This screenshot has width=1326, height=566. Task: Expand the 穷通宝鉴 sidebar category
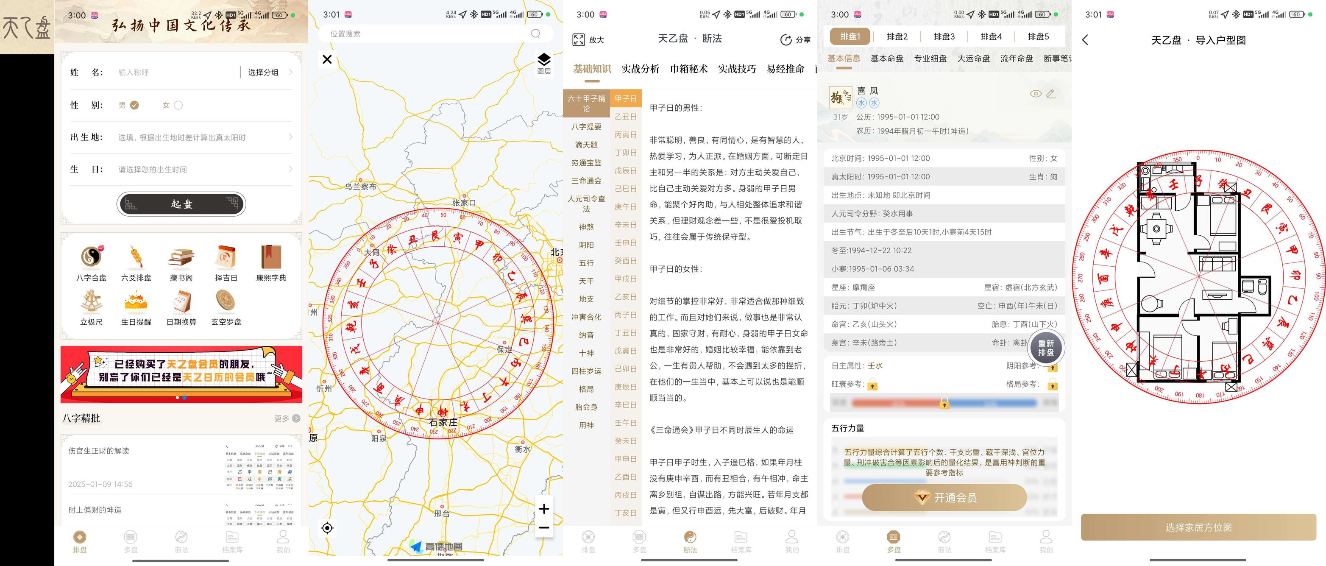point(586,163)
